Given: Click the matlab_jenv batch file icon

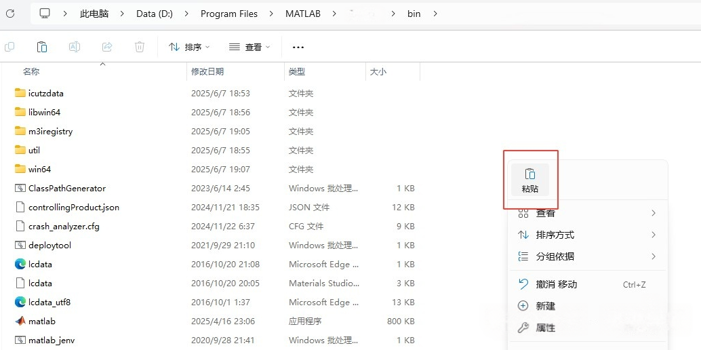Looking at the screenshot, I should [20, 340].
